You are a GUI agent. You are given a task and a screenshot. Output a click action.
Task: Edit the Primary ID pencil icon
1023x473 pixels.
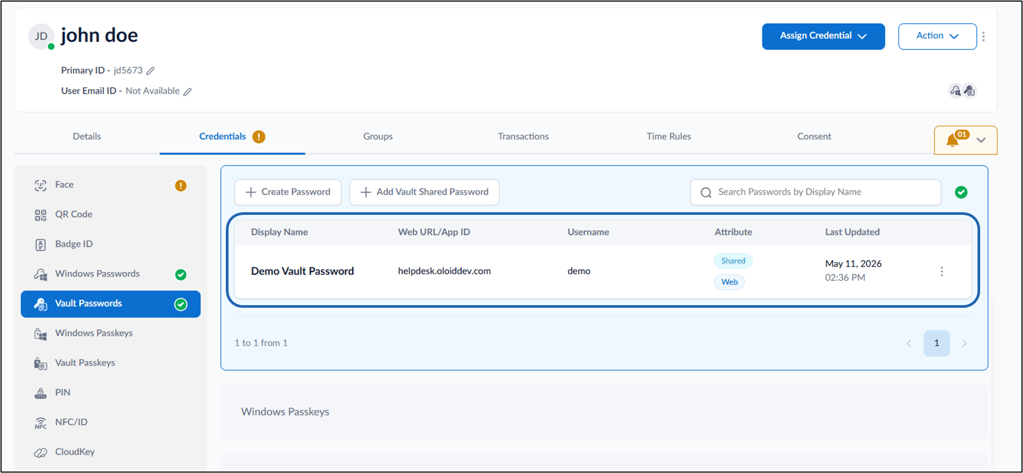[x=151, y=71]
